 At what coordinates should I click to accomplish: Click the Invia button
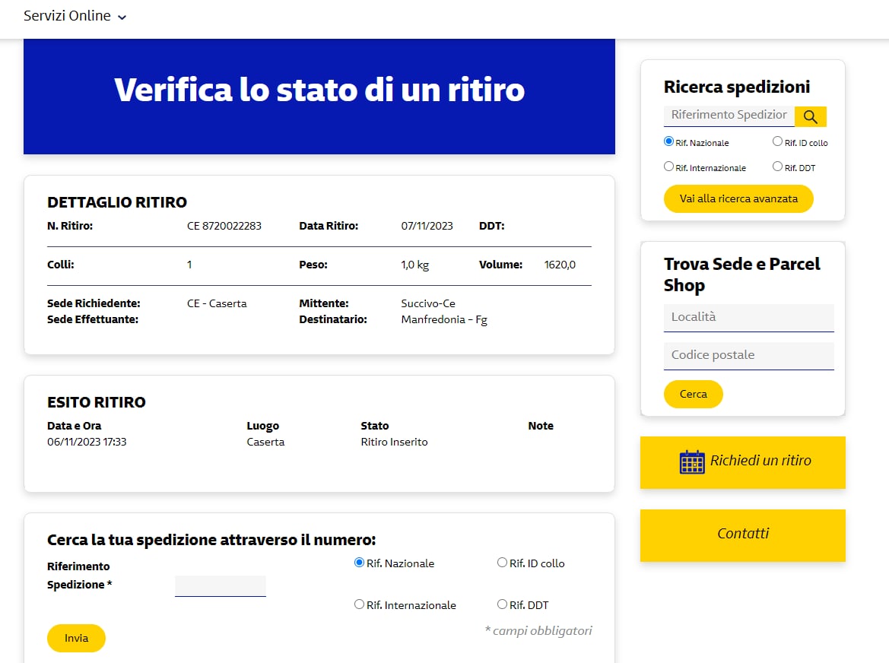pos(76,638)
